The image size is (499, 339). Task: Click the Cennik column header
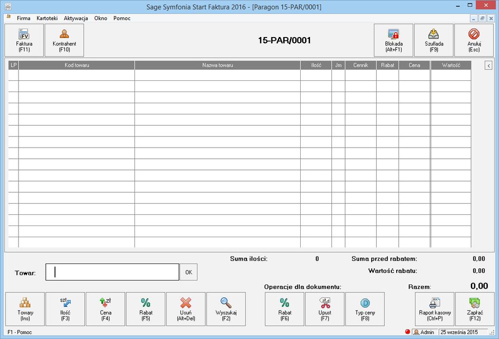361,65
